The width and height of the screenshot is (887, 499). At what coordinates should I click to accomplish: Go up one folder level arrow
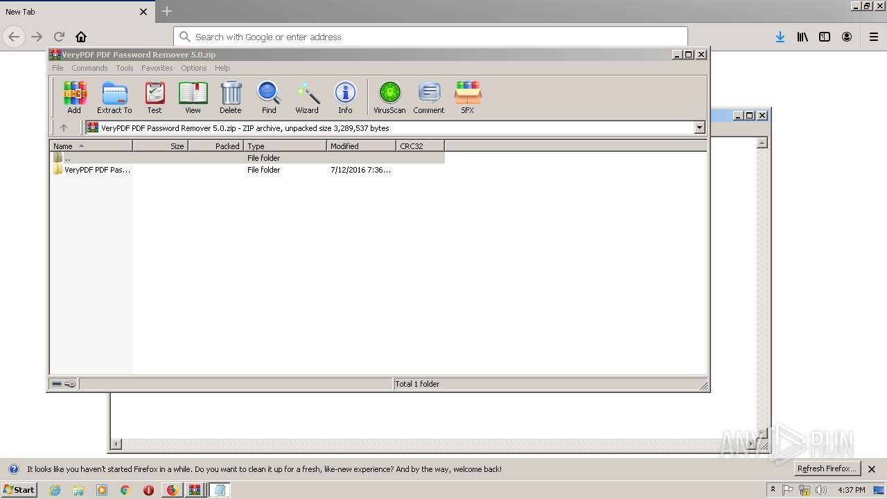pos(64,128)
